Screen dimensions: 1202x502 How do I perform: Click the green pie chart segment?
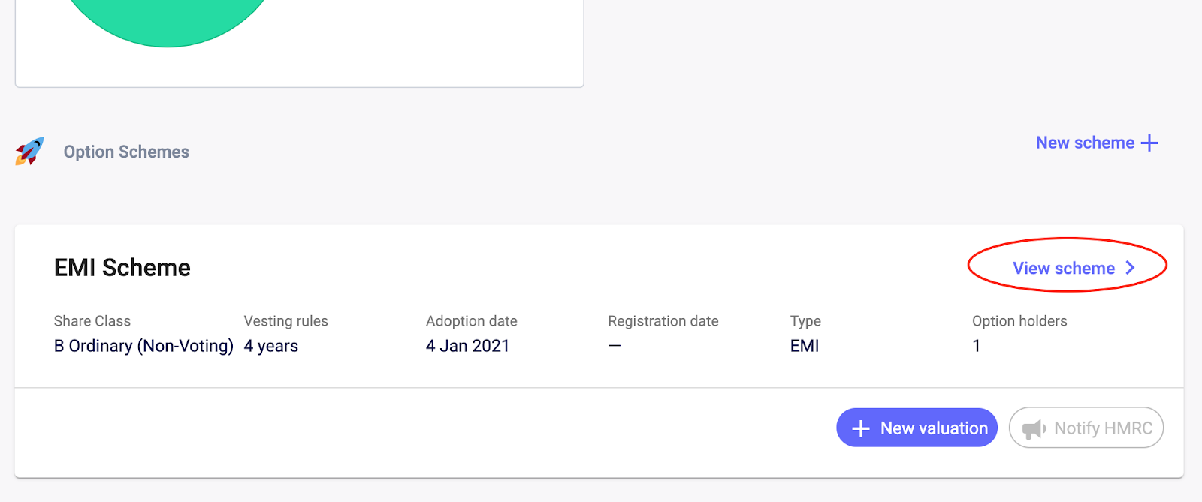click(x=168, y=19)
